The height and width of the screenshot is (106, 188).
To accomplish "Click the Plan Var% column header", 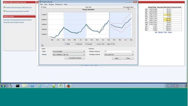I will coord(167,7).
